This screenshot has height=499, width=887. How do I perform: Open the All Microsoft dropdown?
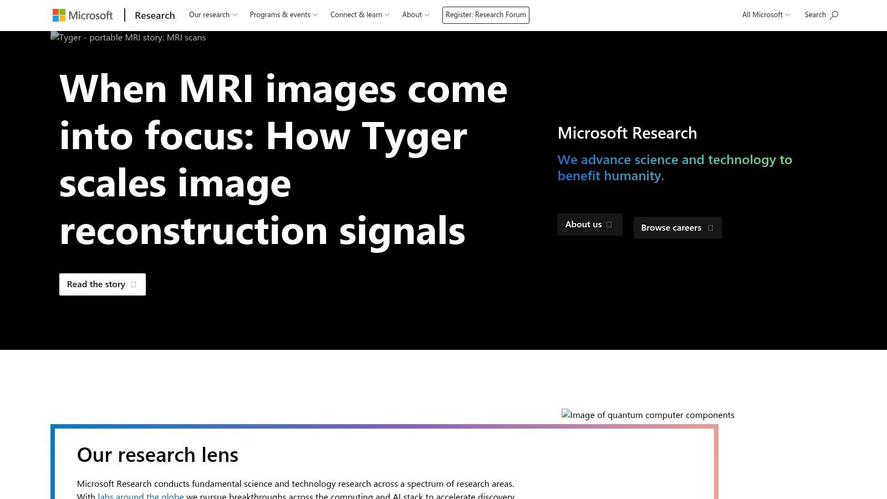pos(766,15)
